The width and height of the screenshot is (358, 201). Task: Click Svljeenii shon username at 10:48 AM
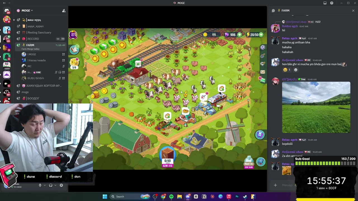292,60
